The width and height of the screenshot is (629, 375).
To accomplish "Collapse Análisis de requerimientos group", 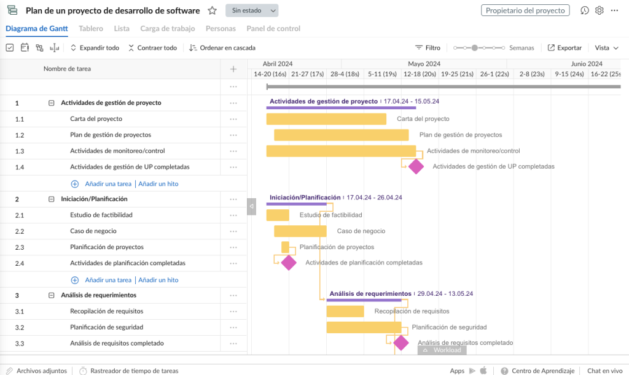I will 52,295.
